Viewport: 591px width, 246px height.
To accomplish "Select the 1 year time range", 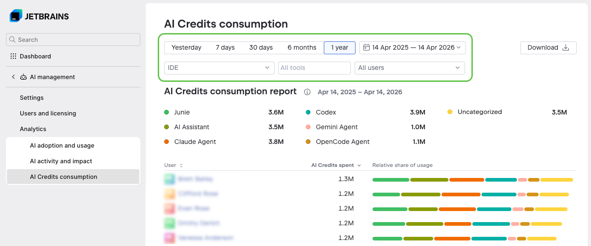I will tap(339, 47).
